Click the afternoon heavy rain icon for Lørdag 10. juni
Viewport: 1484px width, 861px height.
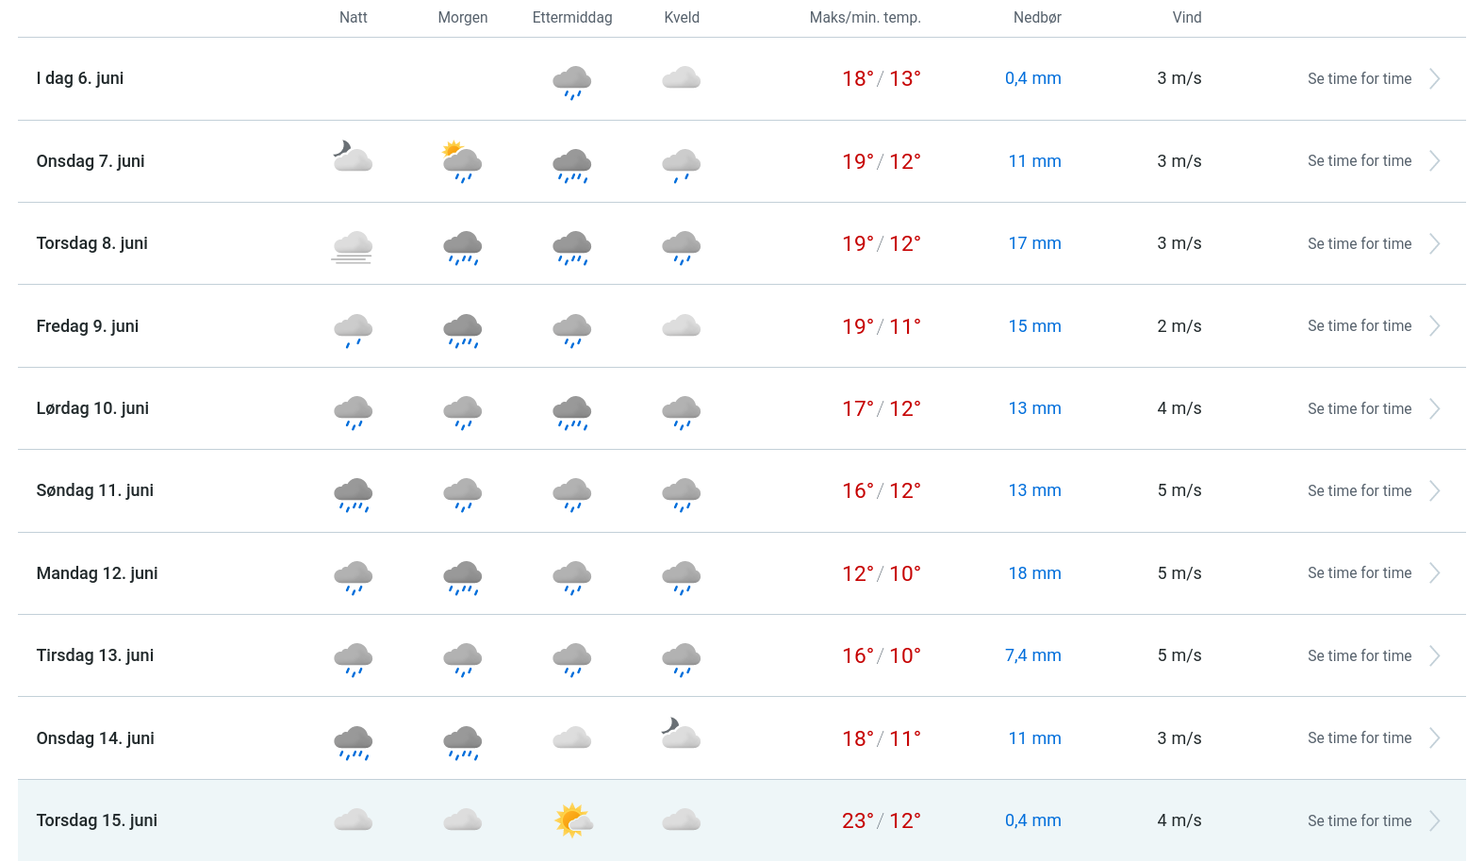[572, 411]
